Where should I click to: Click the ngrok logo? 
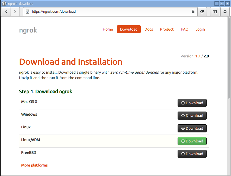(28, 30)
